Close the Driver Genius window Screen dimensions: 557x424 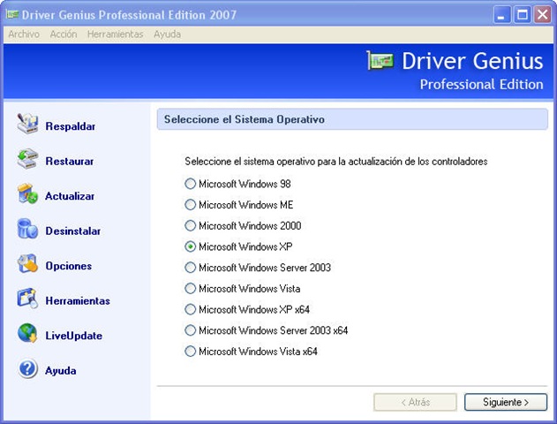(x=543, y=15)
